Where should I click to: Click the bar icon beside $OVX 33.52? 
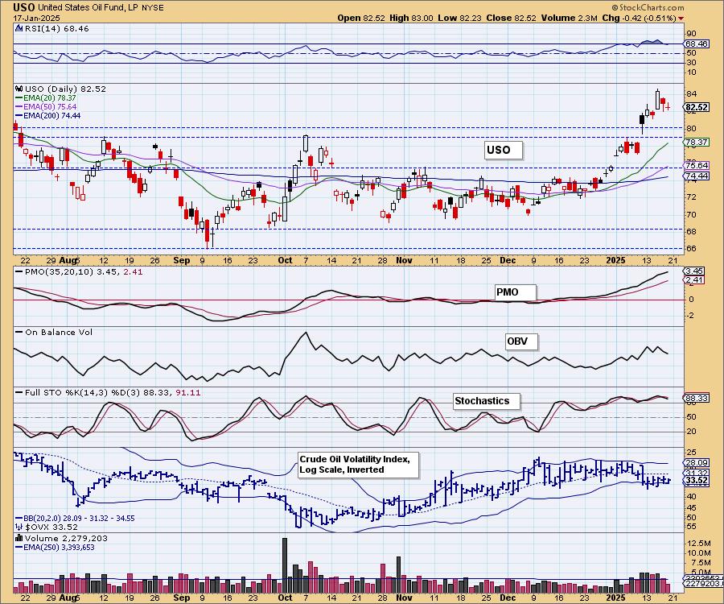click(x=19, y=527)
